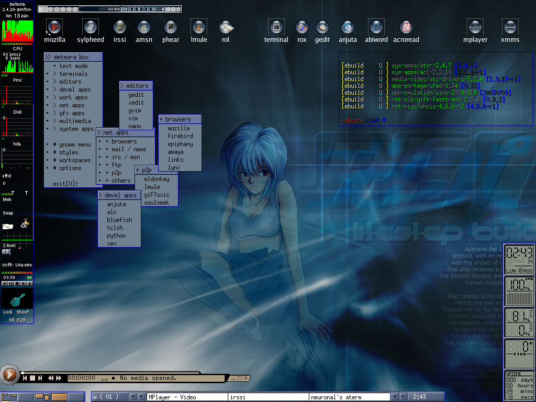The image size is (536, 402).
Task: Click Shoot in the sidebar panel
Action: tap(23, 312)
